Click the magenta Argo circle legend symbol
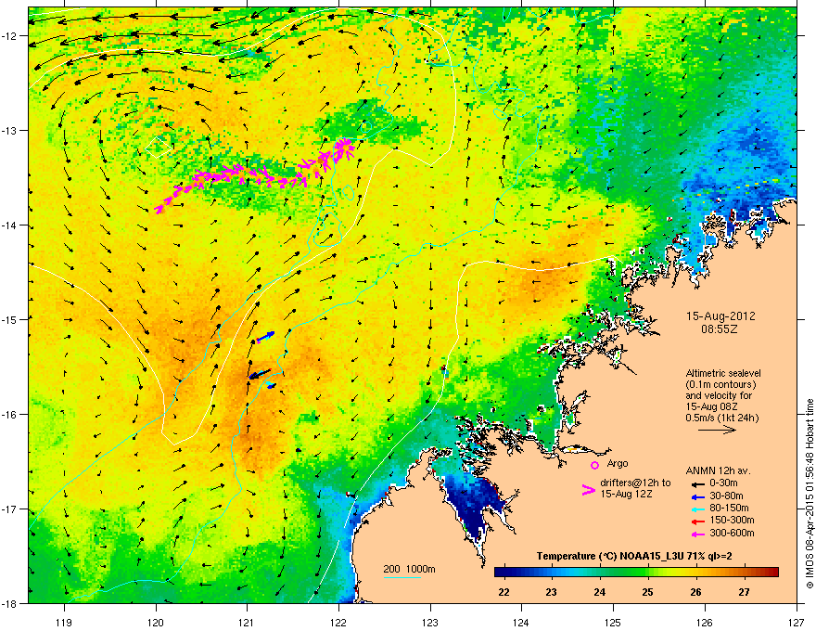This screenshot has height=631, width=816. click(594, 465)
